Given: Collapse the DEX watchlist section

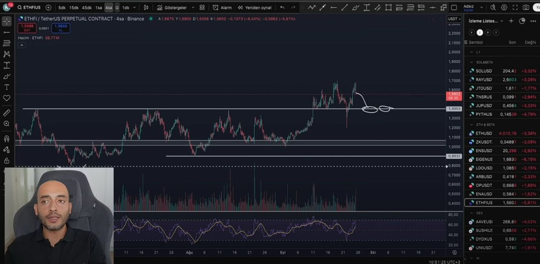Looking at the screenshot, I should (471, 213).
